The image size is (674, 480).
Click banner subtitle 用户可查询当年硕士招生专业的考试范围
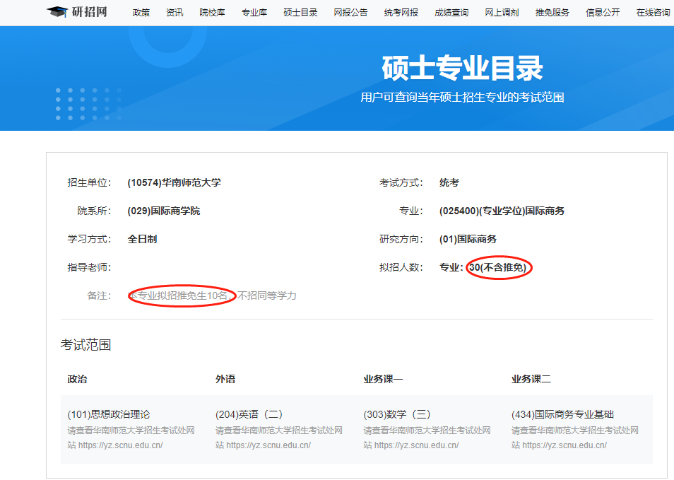point(463,98)
